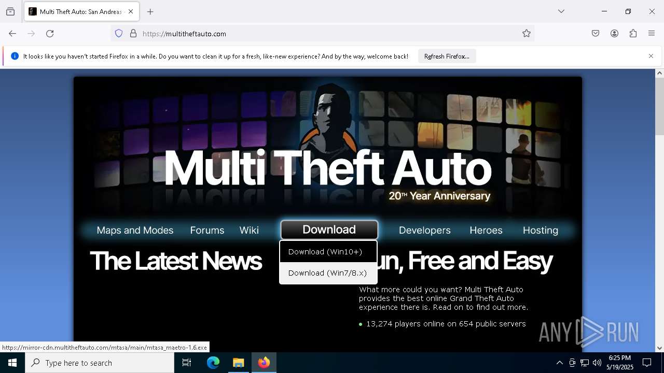
Task: Launch Microsoft Edge from taskbar
Action: [213, 363]
